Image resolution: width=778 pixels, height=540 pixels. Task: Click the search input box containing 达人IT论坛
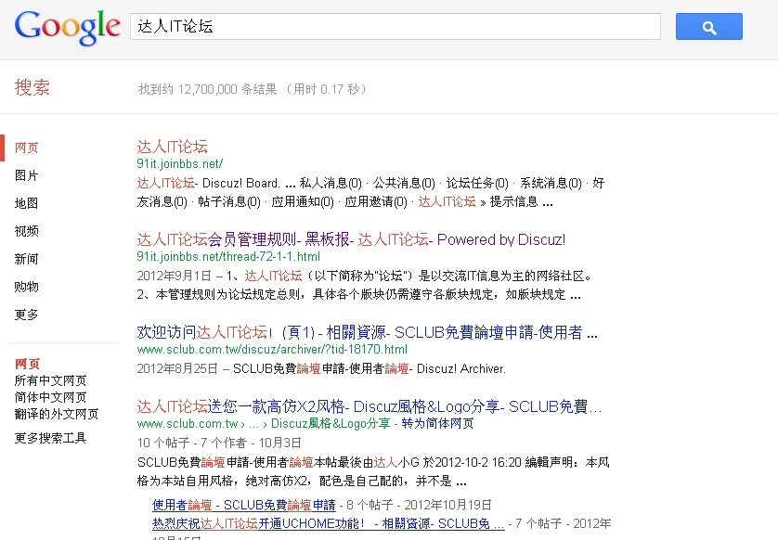[395, 27]
